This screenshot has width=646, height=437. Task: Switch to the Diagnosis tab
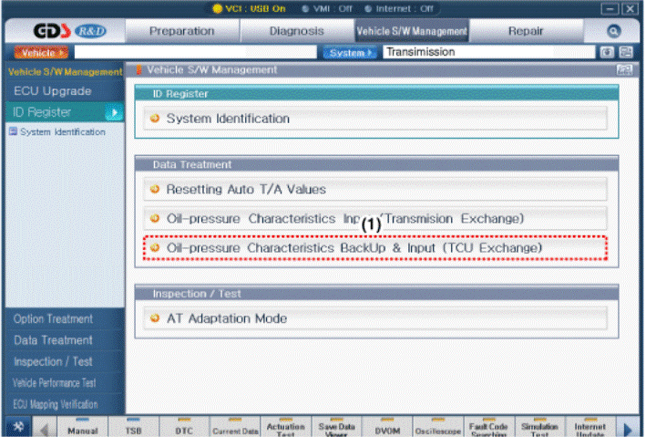296,30
